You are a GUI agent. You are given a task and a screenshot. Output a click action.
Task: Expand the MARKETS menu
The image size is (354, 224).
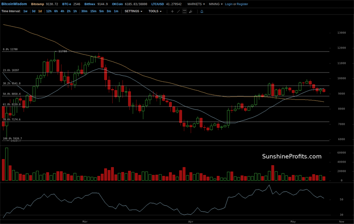pyautogui.click(x=196, y=4)
